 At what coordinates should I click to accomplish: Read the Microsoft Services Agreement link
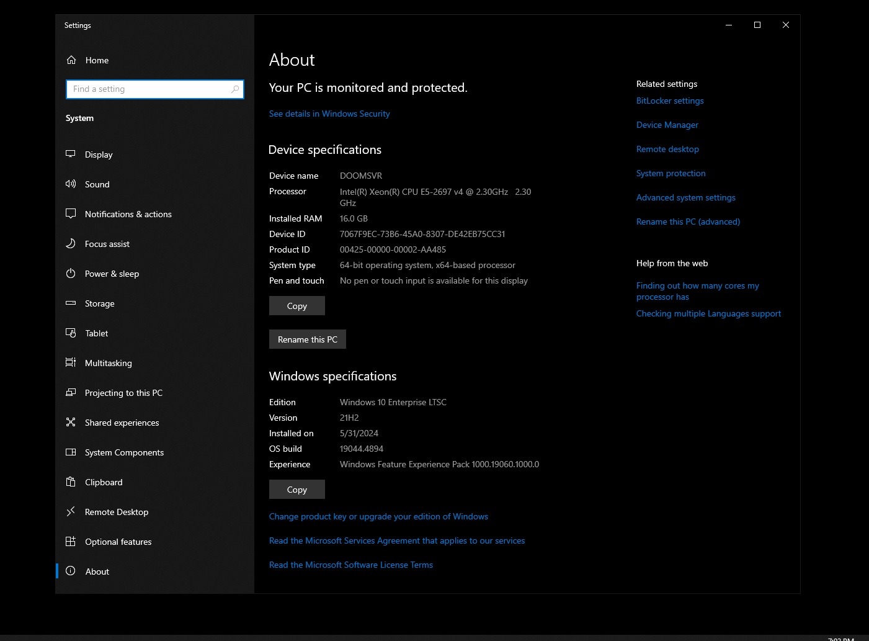pos(397,540)
